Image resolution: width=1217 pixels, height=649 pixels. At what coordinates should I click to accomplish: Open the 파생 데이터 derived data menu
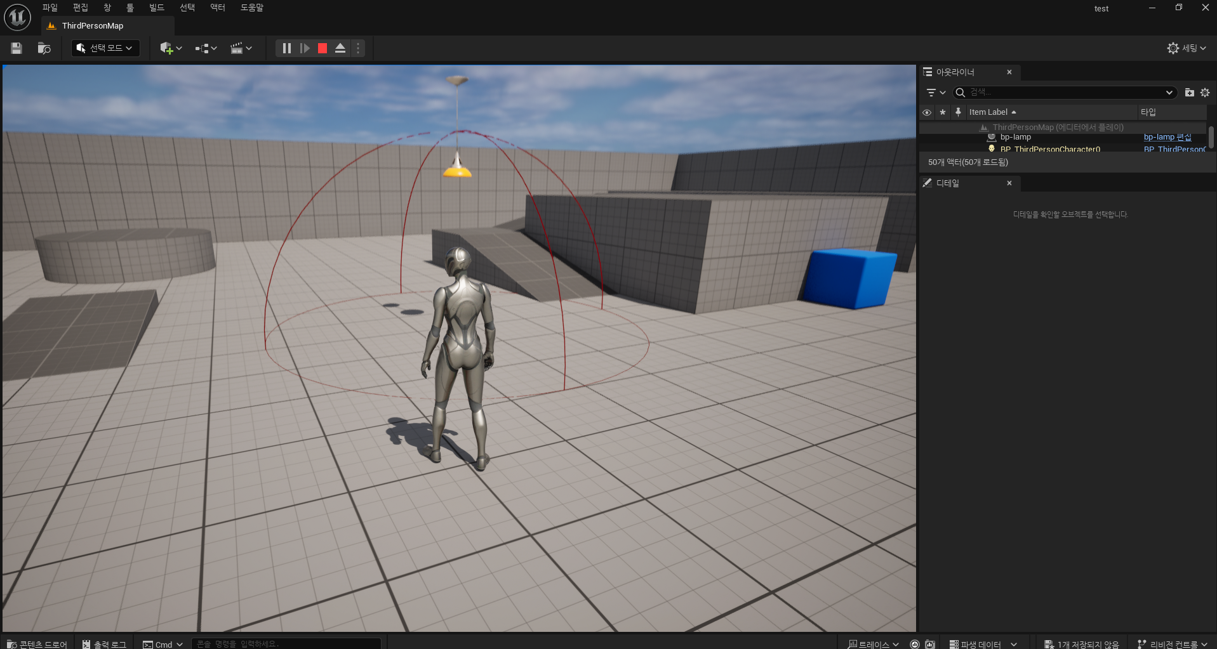click(x=983, y=644)
